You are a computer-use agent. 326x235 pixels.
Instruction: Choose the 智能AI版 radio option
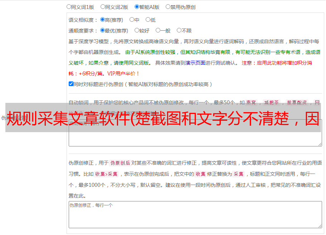[137, 7]
